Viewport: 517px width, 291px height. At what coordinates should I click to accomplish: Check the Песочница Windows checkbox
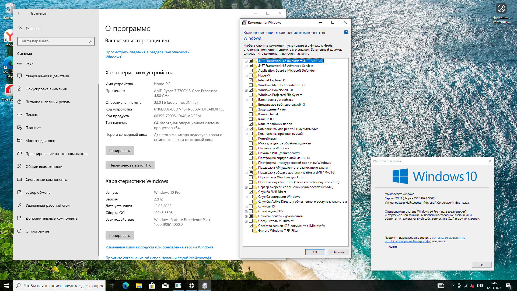click(x=251, y=148)
